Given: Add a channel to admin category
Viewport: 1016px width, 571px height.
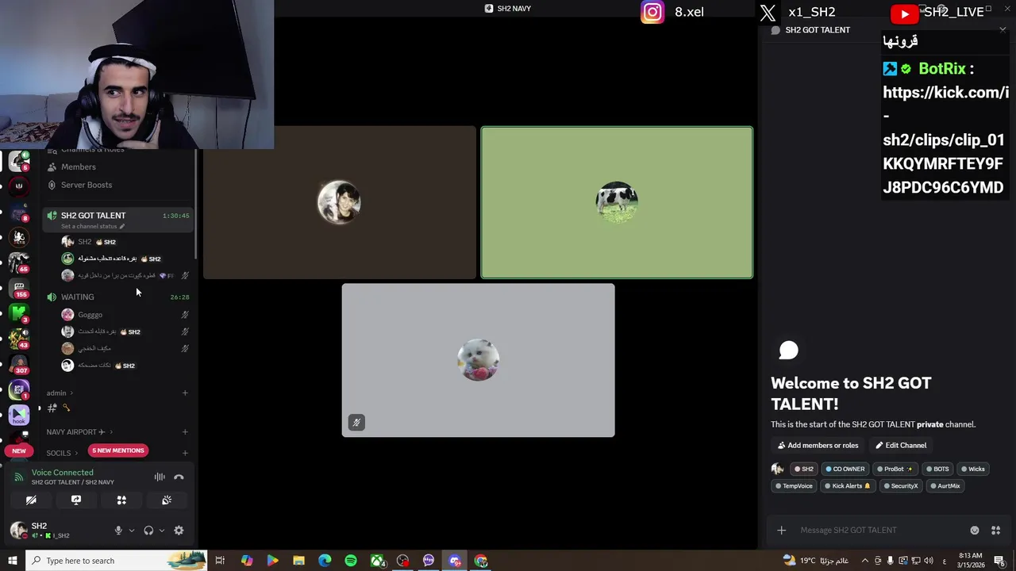Looking at the screenshot, I should pyautogui.click(x=185, y=393).
